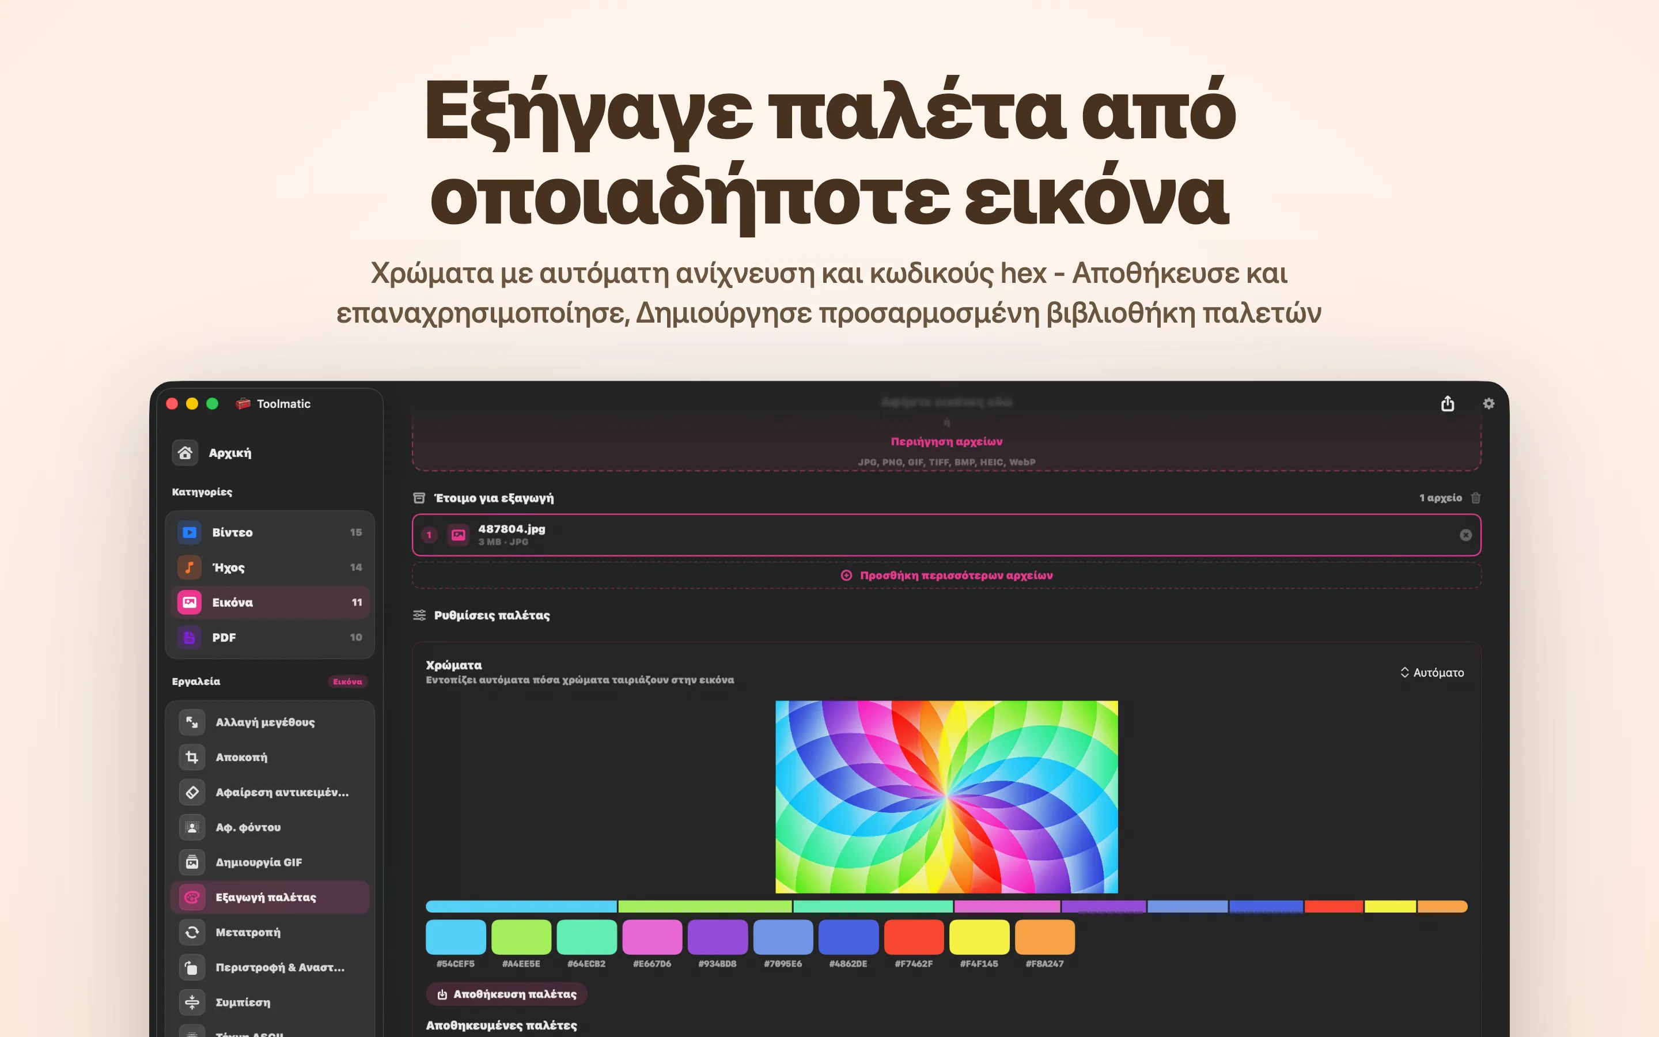Click the share icon in the title bar
Image resolution: width=1659 pixels, height=1037 pixels.
1447,403
